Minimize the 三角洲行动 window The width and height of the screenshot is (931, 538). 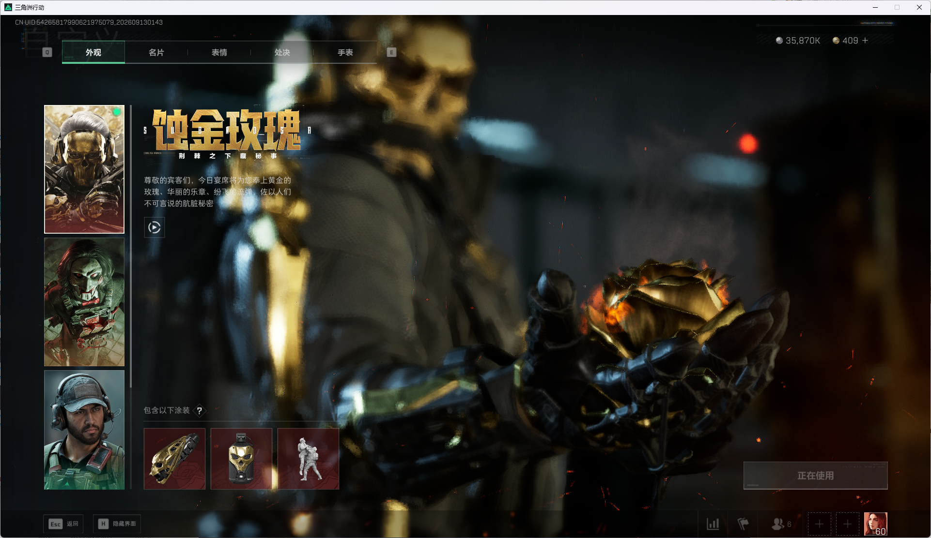click(x=875, y=7)
